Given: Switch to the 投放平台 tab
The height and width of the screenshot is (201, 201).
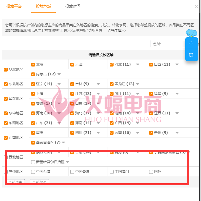Looking at the screenshot, I should pyautogui.click(x=14, y=6).
